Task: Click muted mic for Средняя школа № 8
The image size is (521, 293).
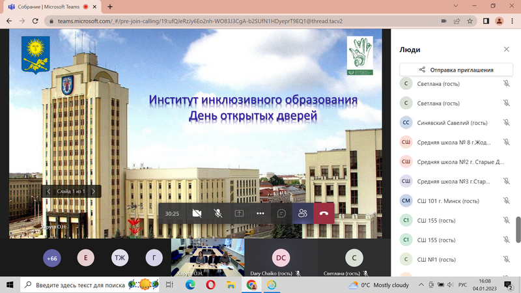Action: (x=506, y=142)
